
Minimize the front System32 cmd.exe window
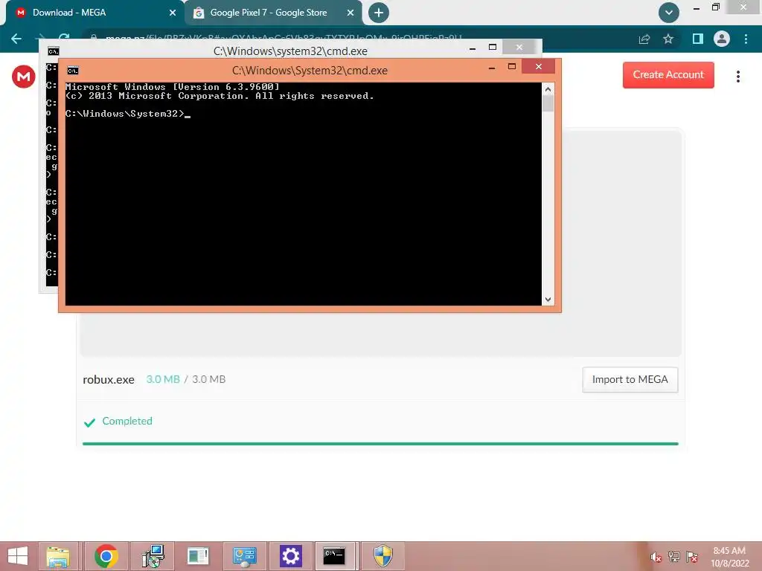[492, 68]
